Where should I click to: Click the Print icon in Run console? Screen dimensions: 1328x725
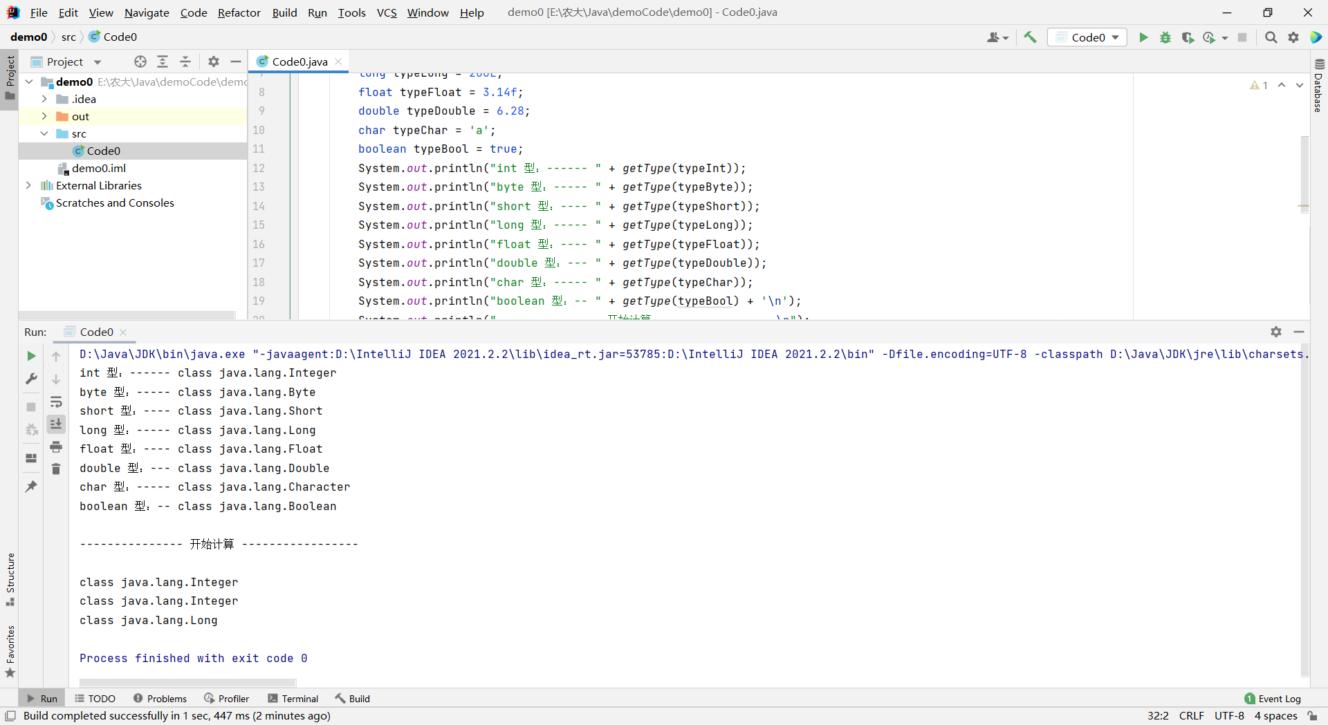pyautogui.click(x=56, y=447)
